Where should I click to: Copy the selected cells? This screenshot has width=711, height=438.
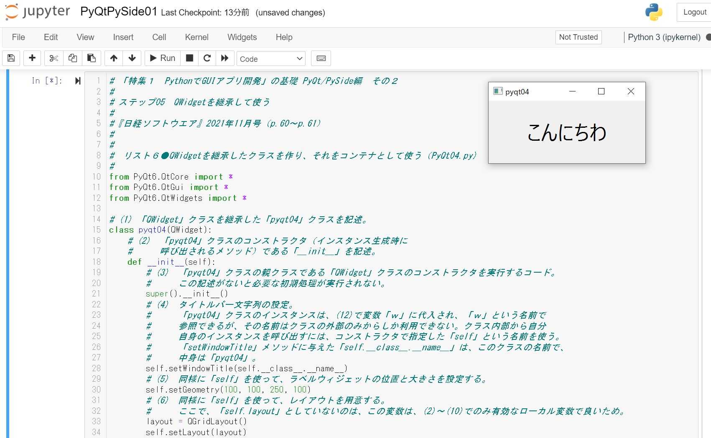(72, 58)
